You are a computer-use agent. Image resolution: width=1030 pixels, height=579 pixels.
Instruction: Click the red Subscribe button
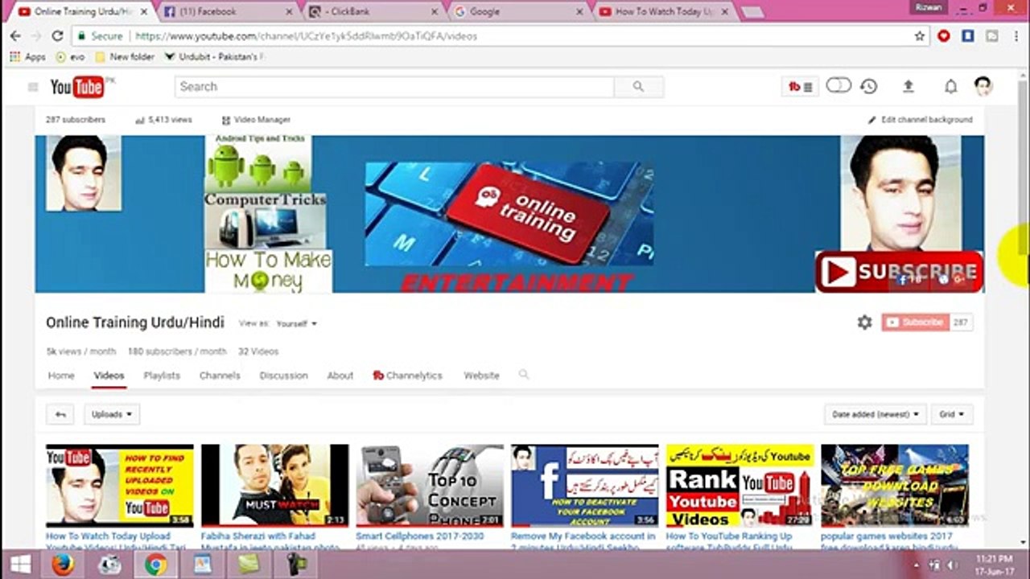pyautogui.click(x=916, y=322)
